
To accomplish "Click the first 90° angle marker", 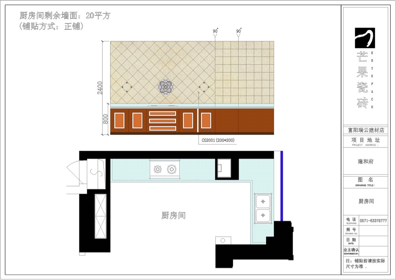I will pyautogui.click(x=215, y=31).
